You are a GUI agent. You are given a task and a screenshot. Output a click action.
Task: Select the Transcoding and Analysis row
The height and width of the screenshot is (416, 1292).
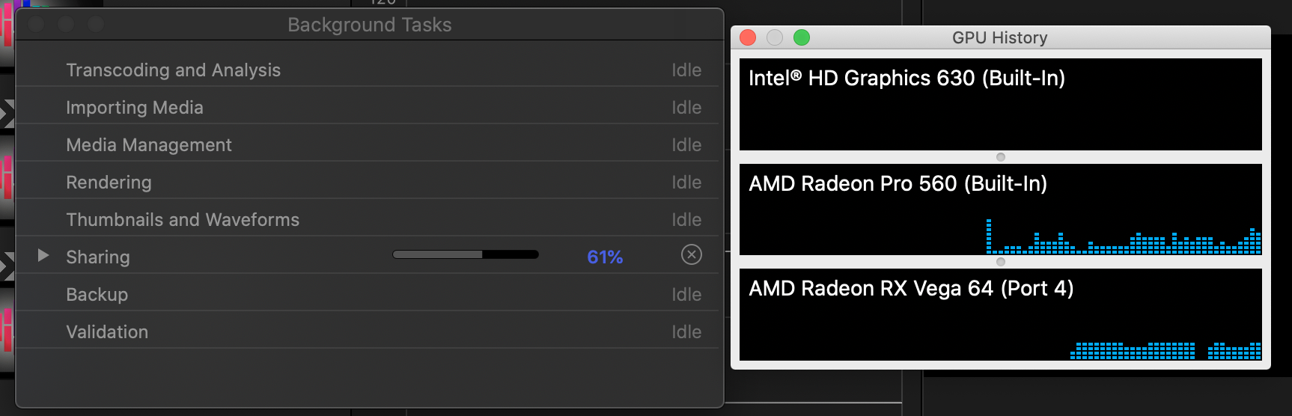pyautogui.click(x=174, y=70)
